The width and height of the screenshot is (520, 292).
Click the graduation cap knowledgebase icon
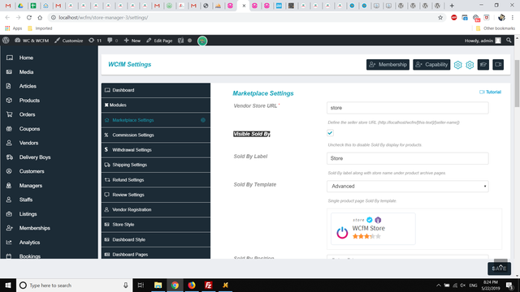click(483, 65)
